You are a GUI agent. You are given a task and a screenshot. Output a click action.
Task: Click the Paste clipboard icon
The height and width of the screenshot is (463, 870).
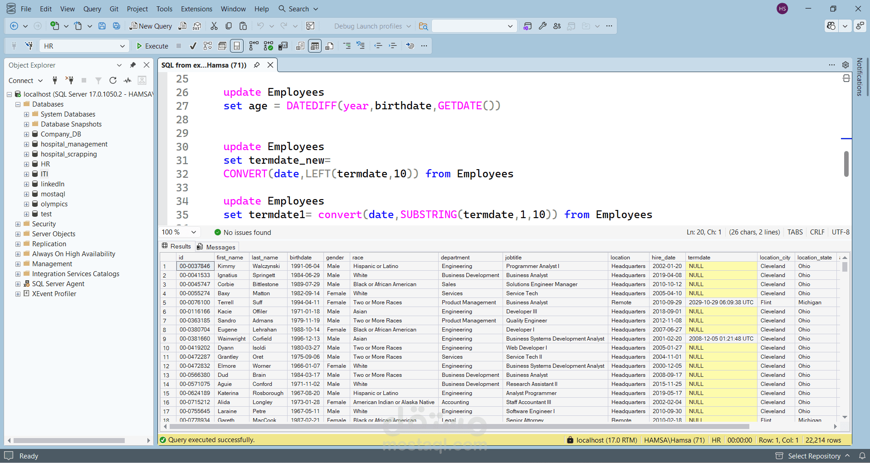[243, 26]
